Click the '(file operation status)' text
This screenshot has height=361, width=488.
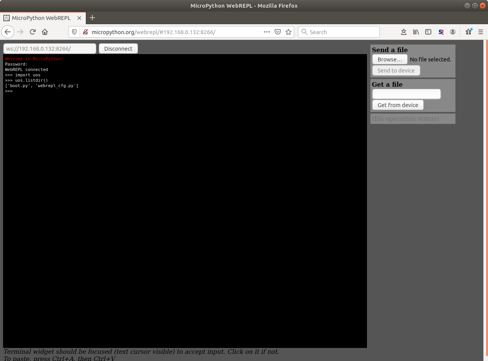coord(405,119)
